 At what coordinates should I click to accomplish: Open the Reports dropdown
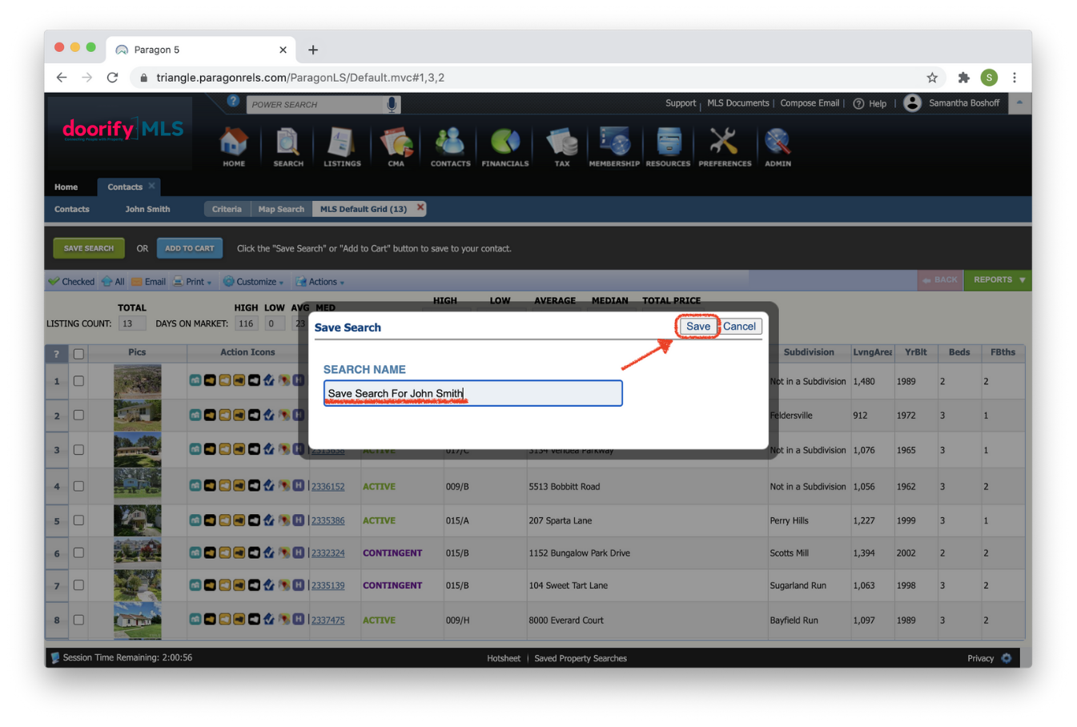click(998, 280)
